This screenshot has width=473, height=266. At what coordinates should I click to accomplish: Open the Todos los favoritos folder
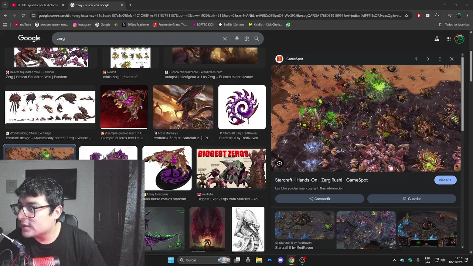pyautogui.click(x=454, y=25)
